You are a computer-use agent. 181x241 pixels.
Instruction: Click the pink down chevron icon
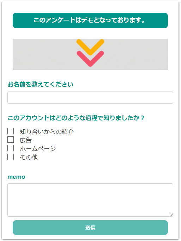click(90, 59)
